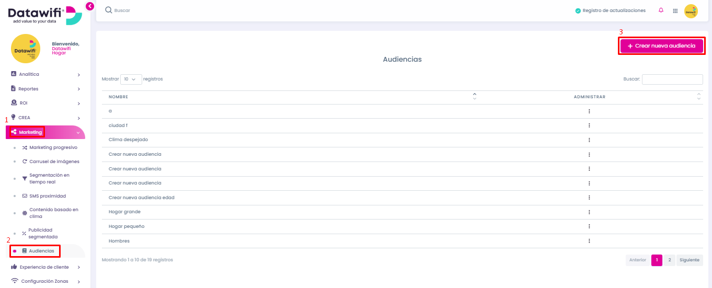Image resolution: width=712 pixels, height=288 pixels.
Task: Expand the Reportes sidebar section
Action: (x=45, y=89)
